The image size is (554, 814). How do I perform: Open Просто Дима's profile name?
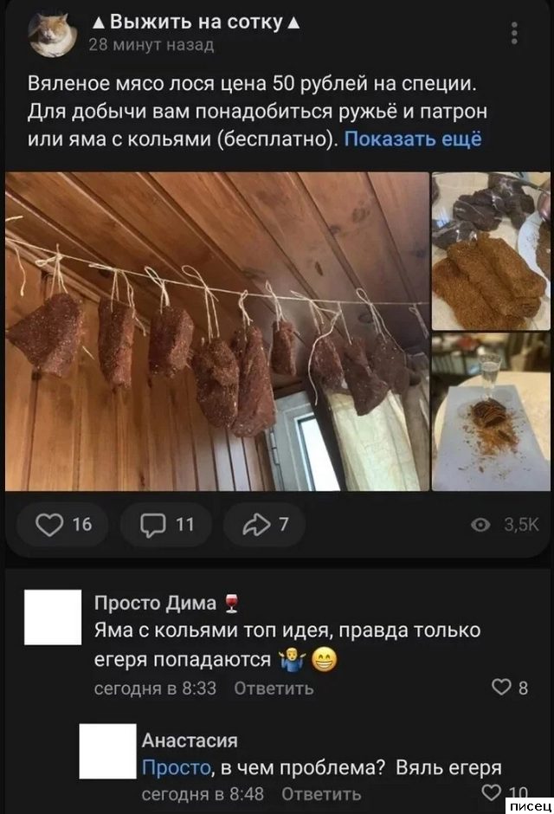pos(155,603)
